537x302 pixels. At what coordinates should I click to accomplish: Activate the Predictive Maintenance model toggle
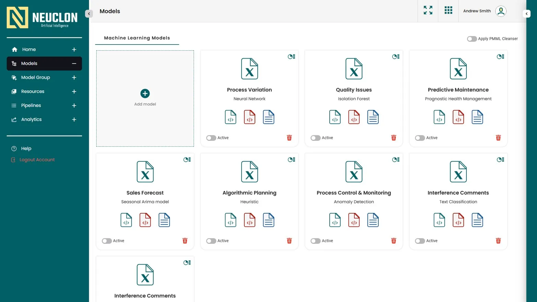(420, 138)
